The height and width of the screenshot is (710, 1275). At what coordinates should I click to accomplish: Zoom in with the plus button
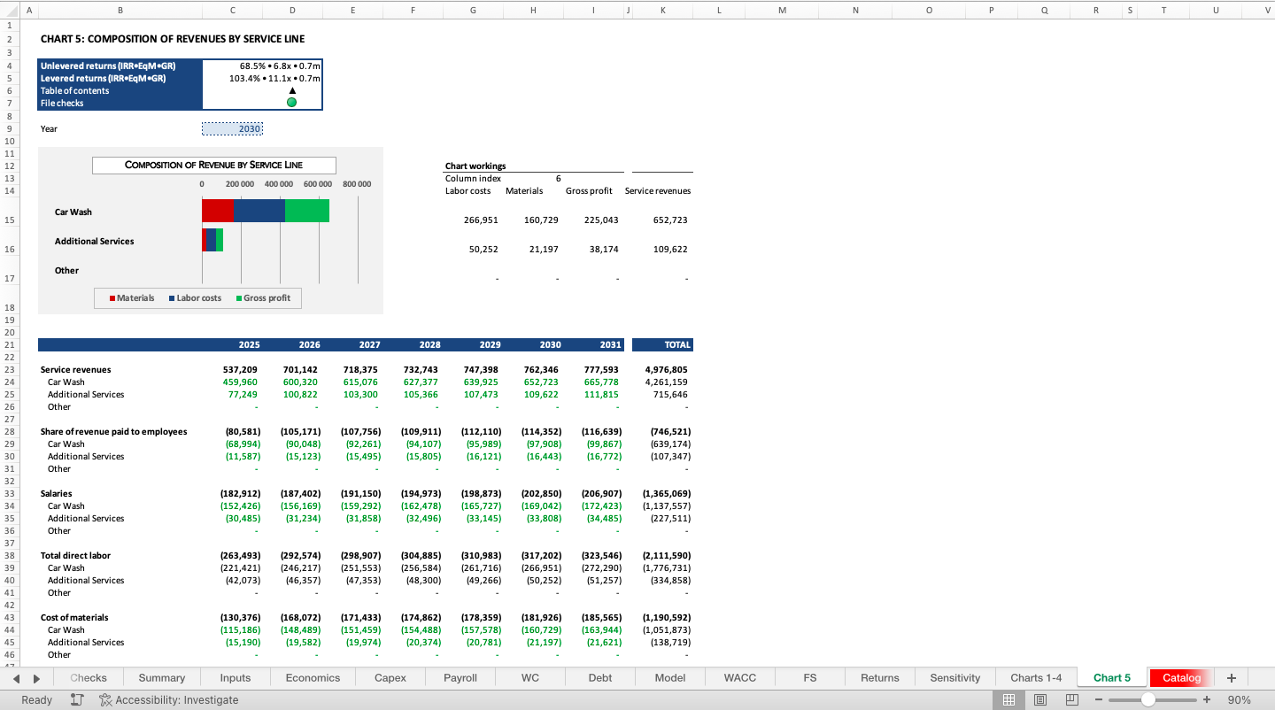click(1206, 699)
